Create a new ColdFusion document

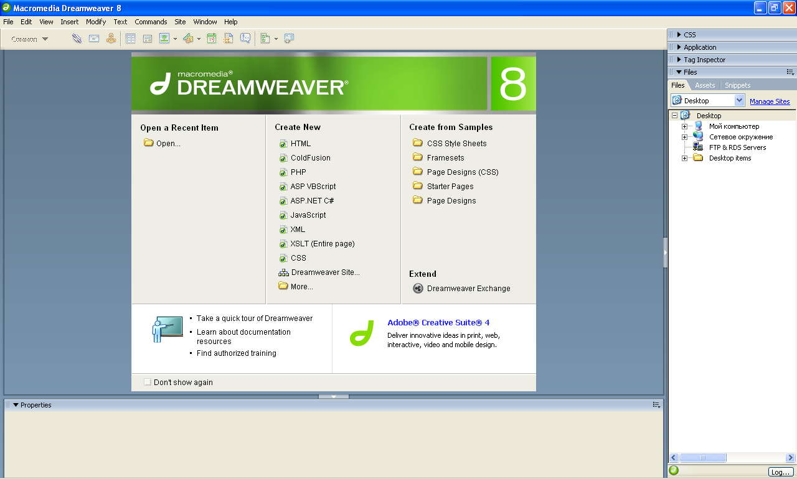pos(310,158)
